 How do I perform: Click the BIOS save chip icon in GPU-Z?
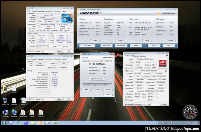pos(166,71)
